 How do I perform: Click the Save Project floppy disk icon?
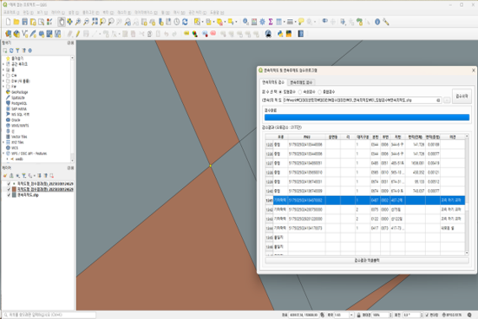click(24, 22)
